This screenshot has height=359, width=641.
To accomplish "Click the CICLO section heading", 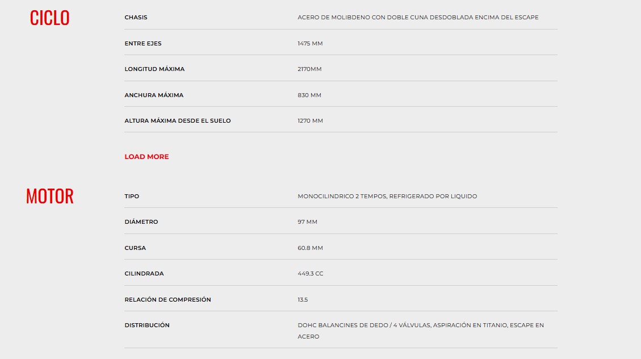I will [49, 18].
